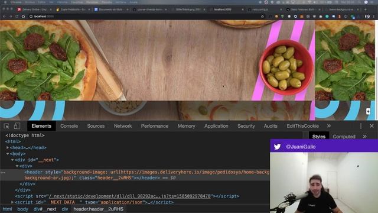This screenshot has height=213, width=378.
Task: Click div#__next in the breadcrumb bar
Action: point(45,209)
